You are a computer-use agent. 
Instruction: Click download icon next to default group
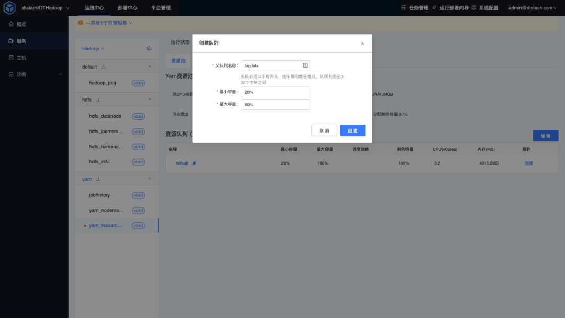pos(104,67)
